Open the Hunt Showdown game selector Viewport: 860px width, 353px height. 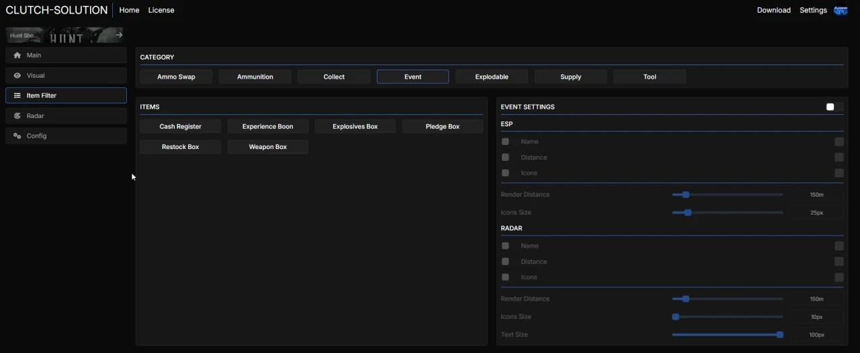[65, 35]
